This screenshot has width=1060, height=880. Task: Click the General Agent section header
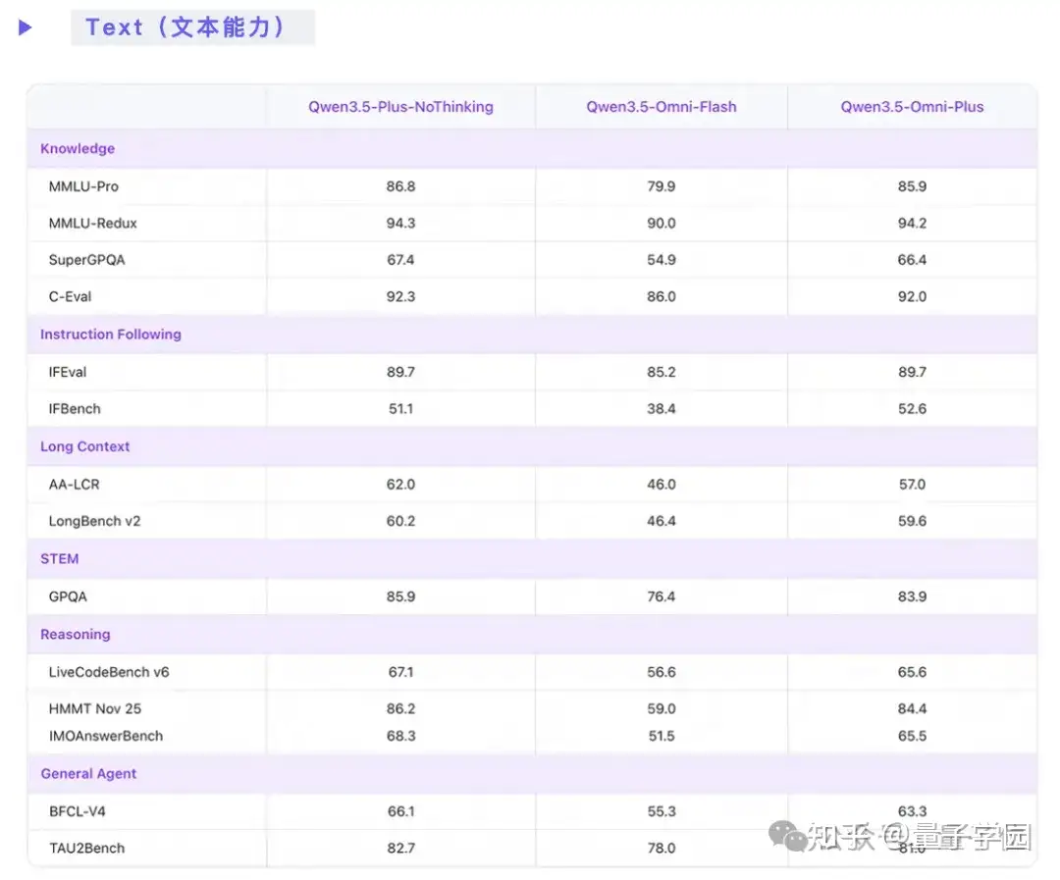point(88,774)
